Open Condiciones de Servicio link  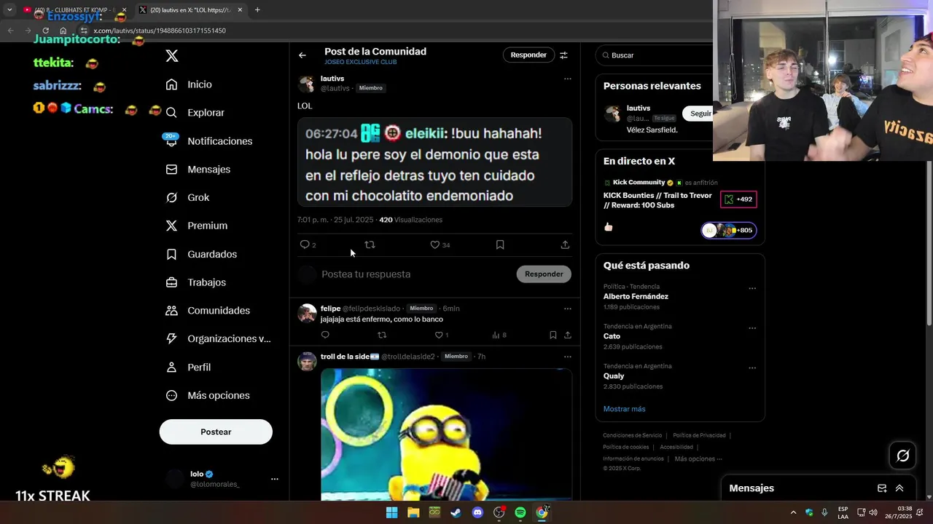click(x=632, y=435)
